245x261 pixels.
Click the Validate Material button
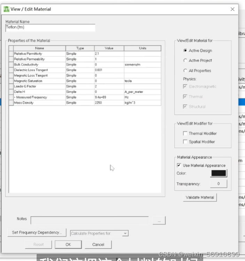pyautogui.click(x=200, y=197)
